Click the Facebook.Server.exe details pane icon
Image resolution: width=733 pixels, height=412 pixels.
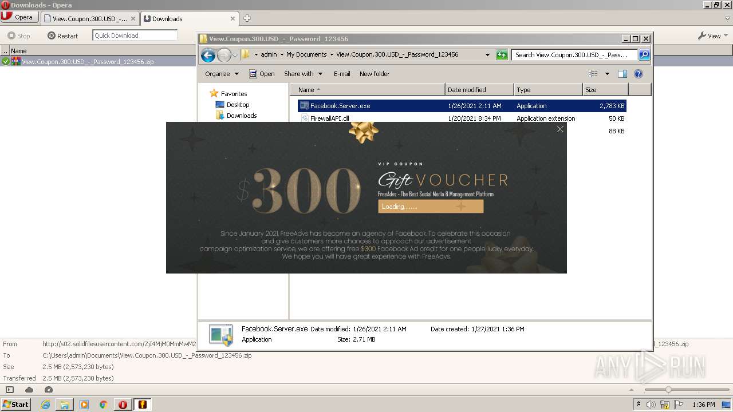[x=220, y=335]
